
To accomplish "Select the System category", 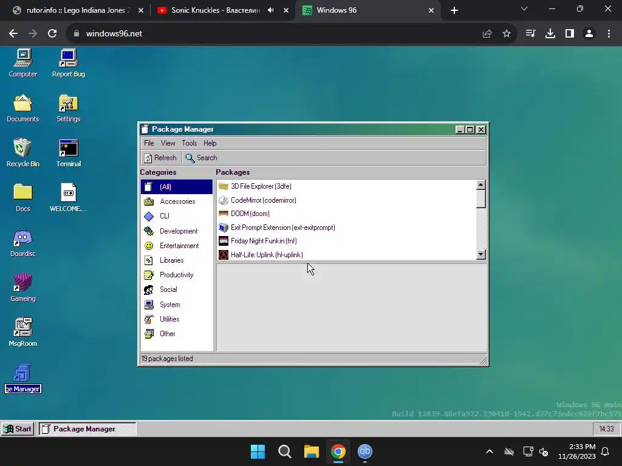I will coord(177,305).
